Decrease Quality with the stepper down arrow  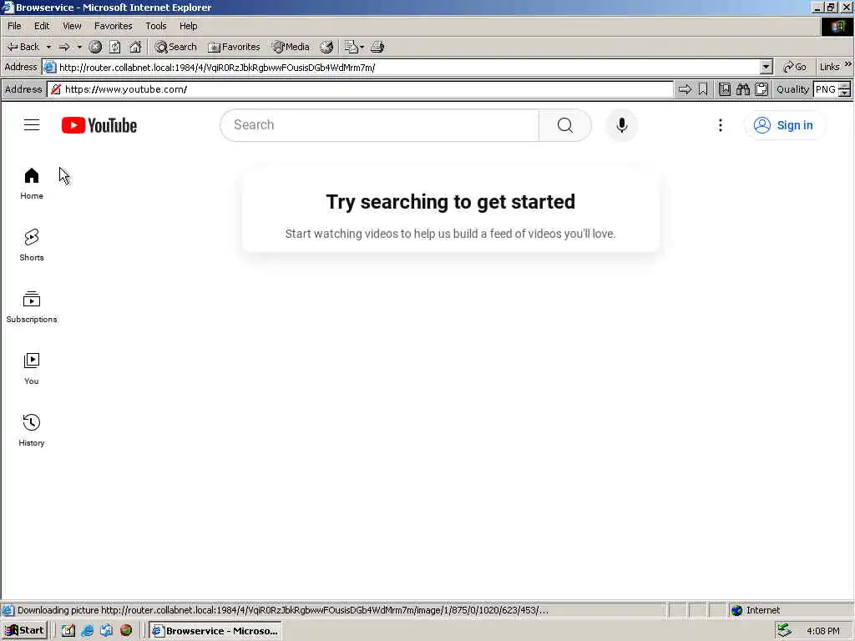tap(845, 93)
